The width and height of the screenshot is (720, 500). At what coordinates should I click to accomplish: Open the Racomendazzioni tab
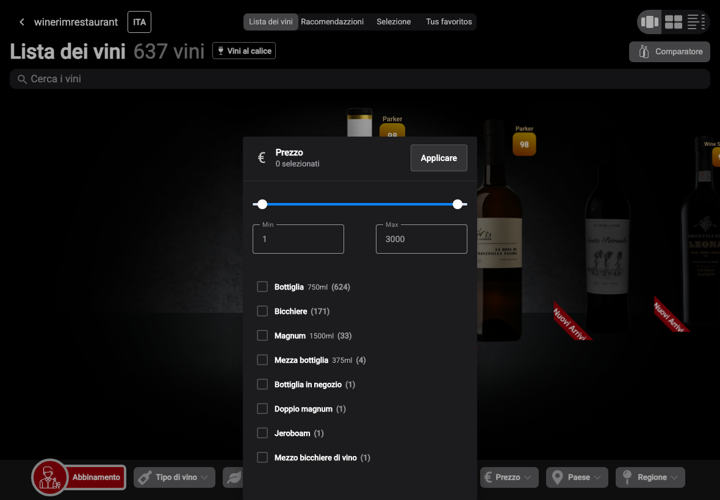(x=332, y=21)
